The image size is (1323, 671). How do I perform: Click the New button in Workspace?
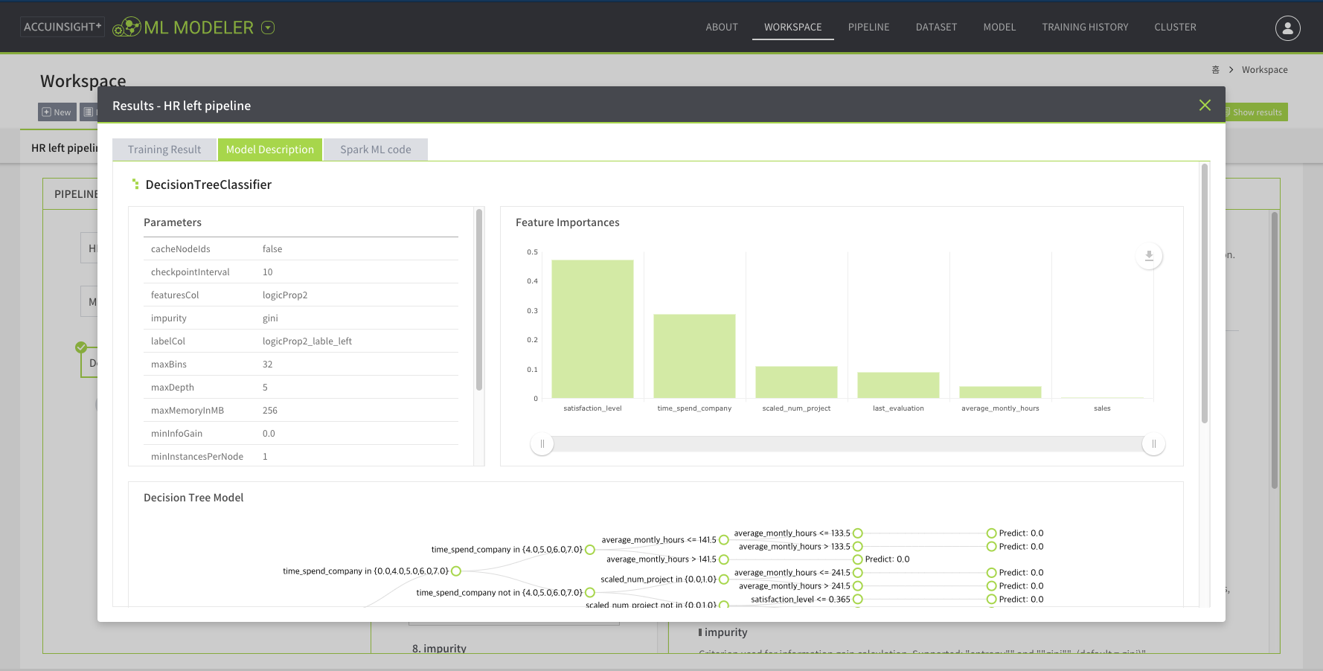[x=57, y=112]
